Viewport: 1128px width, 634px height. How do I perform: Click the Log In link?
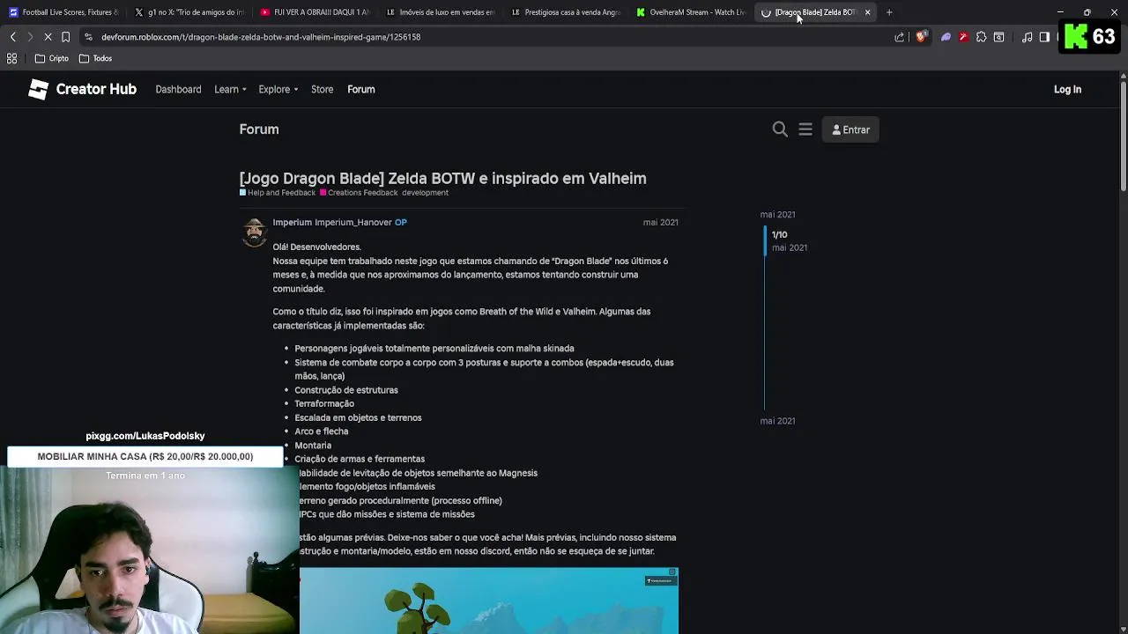[1067, 89]
